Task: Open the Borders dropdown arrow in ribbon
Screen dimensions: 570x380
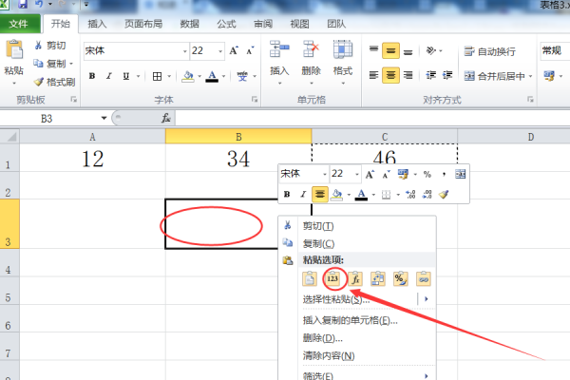Action: (x=169, y=76)
